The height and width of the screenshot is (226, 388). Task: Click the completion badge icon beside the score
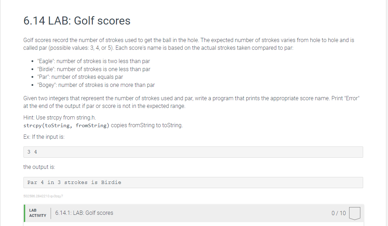[355, 213]
